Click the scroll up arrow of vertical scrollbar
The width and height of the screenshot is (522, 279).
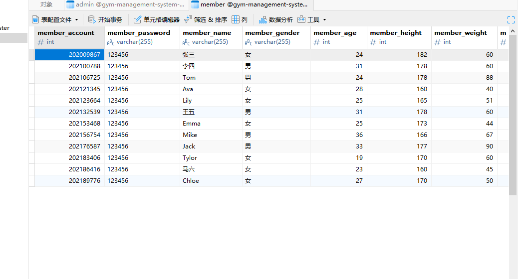pyautogui.click(x=513, y=31)
